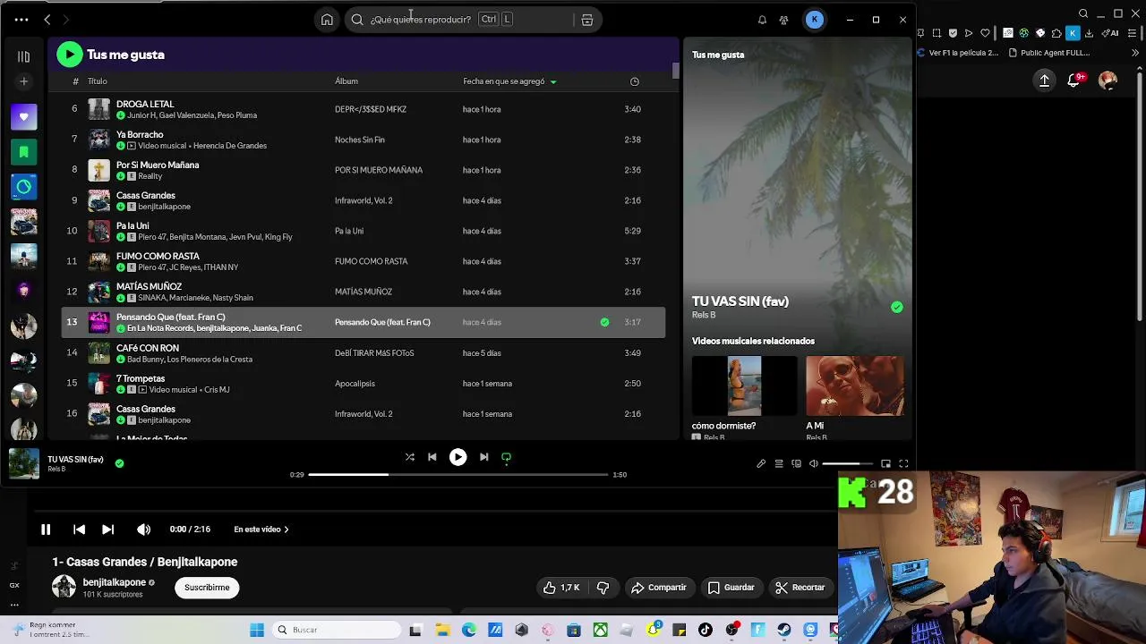Skip to next YouTube video

pyautogui.click(x=107, y=530)
